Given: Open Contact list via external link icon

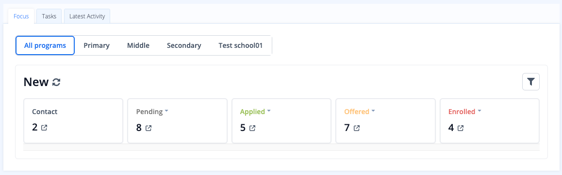Looking at the screenshot, I should (x=44, y=128).
